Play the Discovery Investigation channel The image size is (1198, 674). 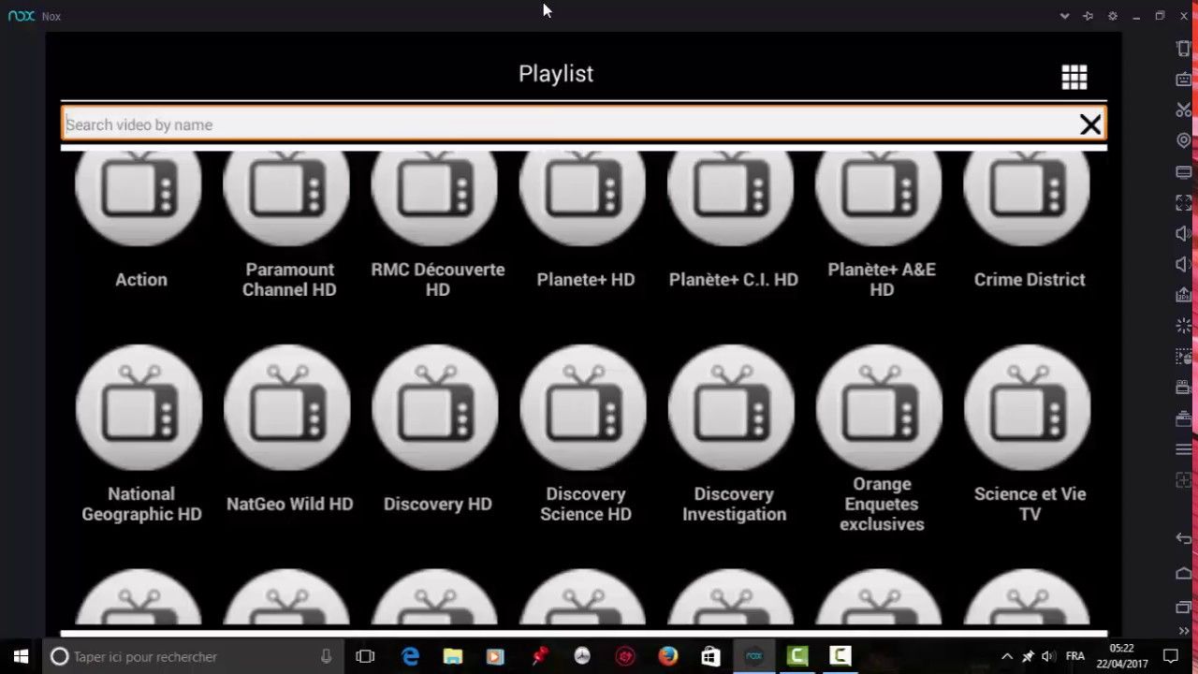pyautogui.click(x=734, y=434)
